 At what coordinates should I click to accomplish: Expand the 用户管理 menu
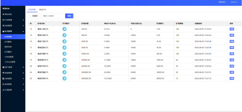13,67
